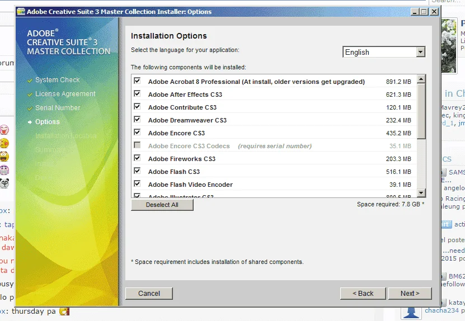The width and height of the screenshot is (465, 321).
Task: Click the panda emoticon in background page
Action: (4, 183)
